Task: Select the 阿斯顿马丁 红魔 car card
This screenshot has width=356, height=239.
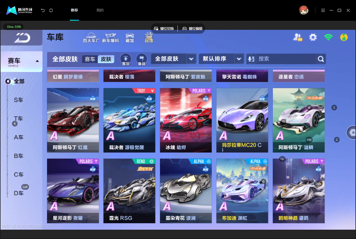Action: pyautogui.click(x=73, y=120)
